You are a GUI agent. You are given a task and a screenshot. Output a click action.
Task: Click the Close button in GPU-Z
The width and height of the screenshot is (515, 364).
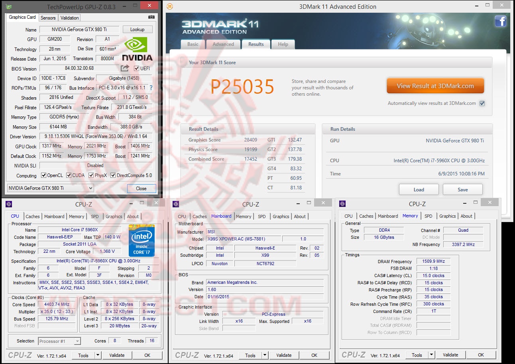pyautogui.click(x=142, y=189)
